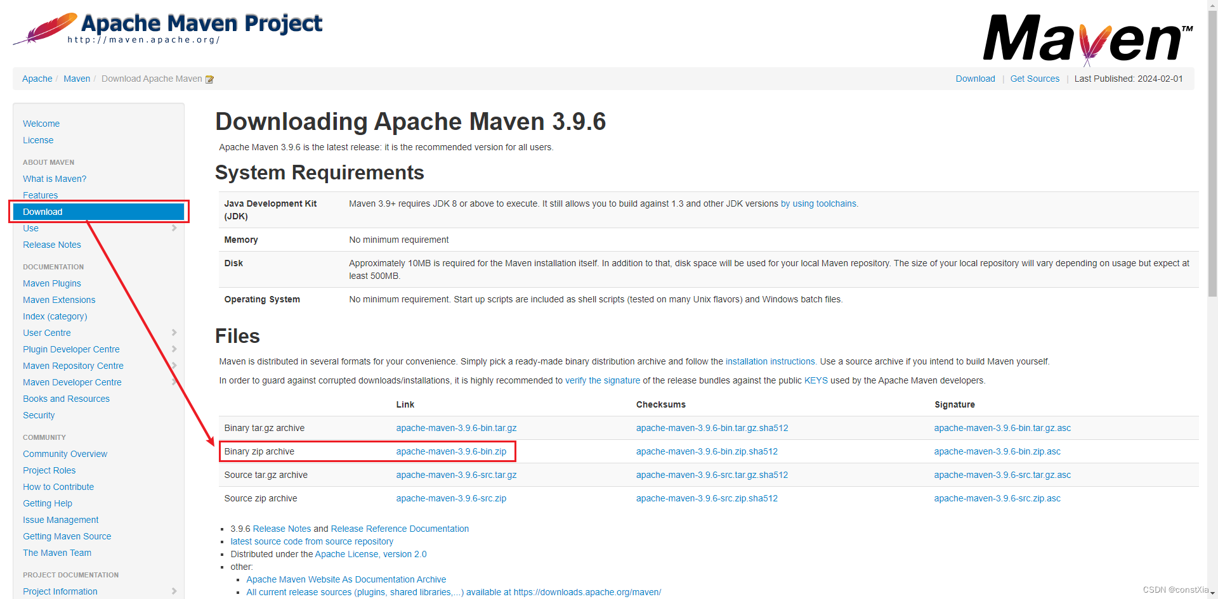Open the installation instructions link
Image resolution: width=1218 pixels, height=599 pixels.
[770, 361]
